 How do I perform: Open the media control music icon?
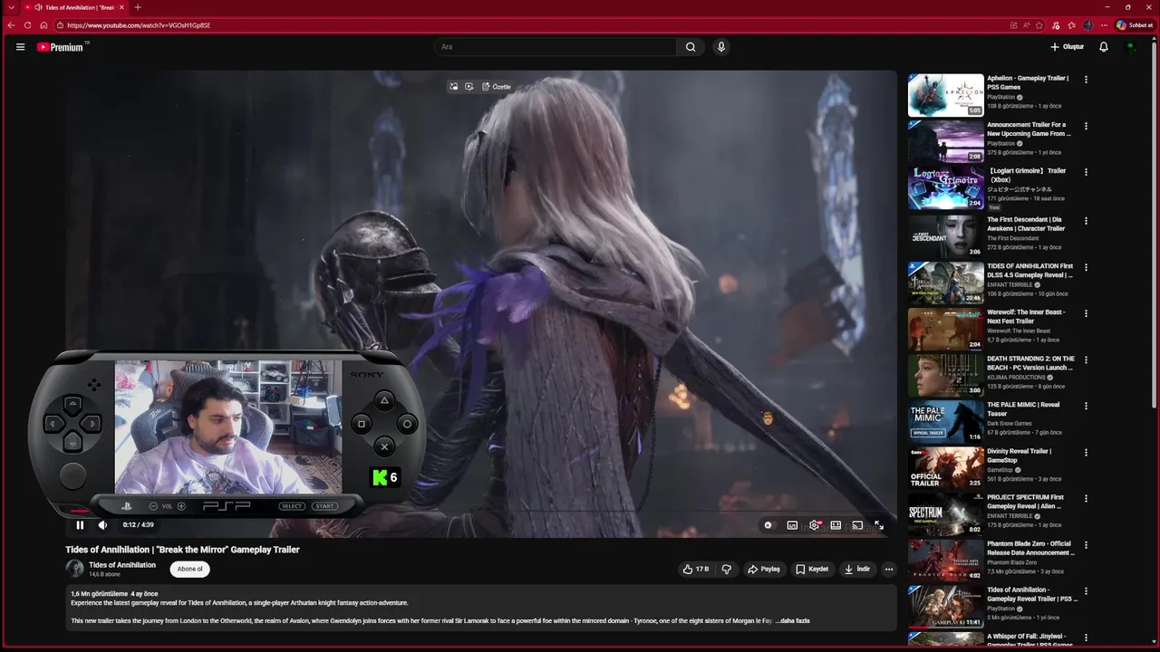tap(1055, 25)
